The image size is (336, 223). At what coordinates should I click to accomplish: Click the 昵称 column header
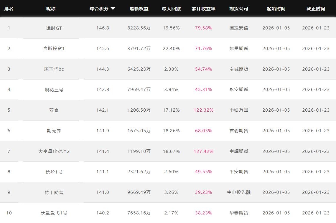pyautogui.click(x=51, y=9)
